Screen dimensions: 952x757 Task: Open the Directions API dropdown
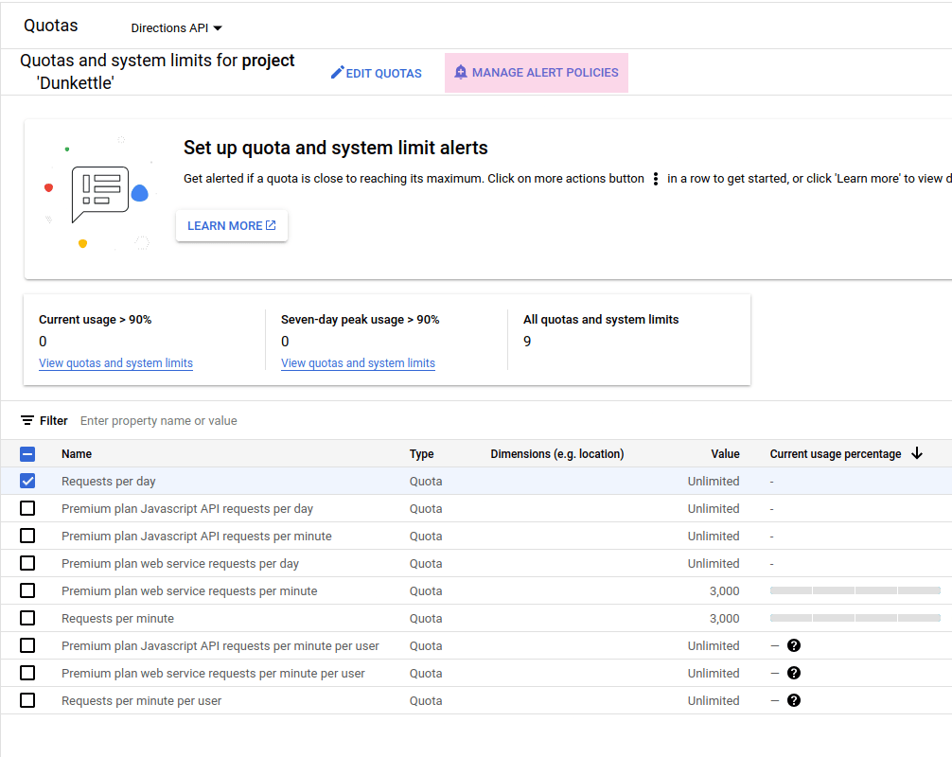(x=176, y=28)
